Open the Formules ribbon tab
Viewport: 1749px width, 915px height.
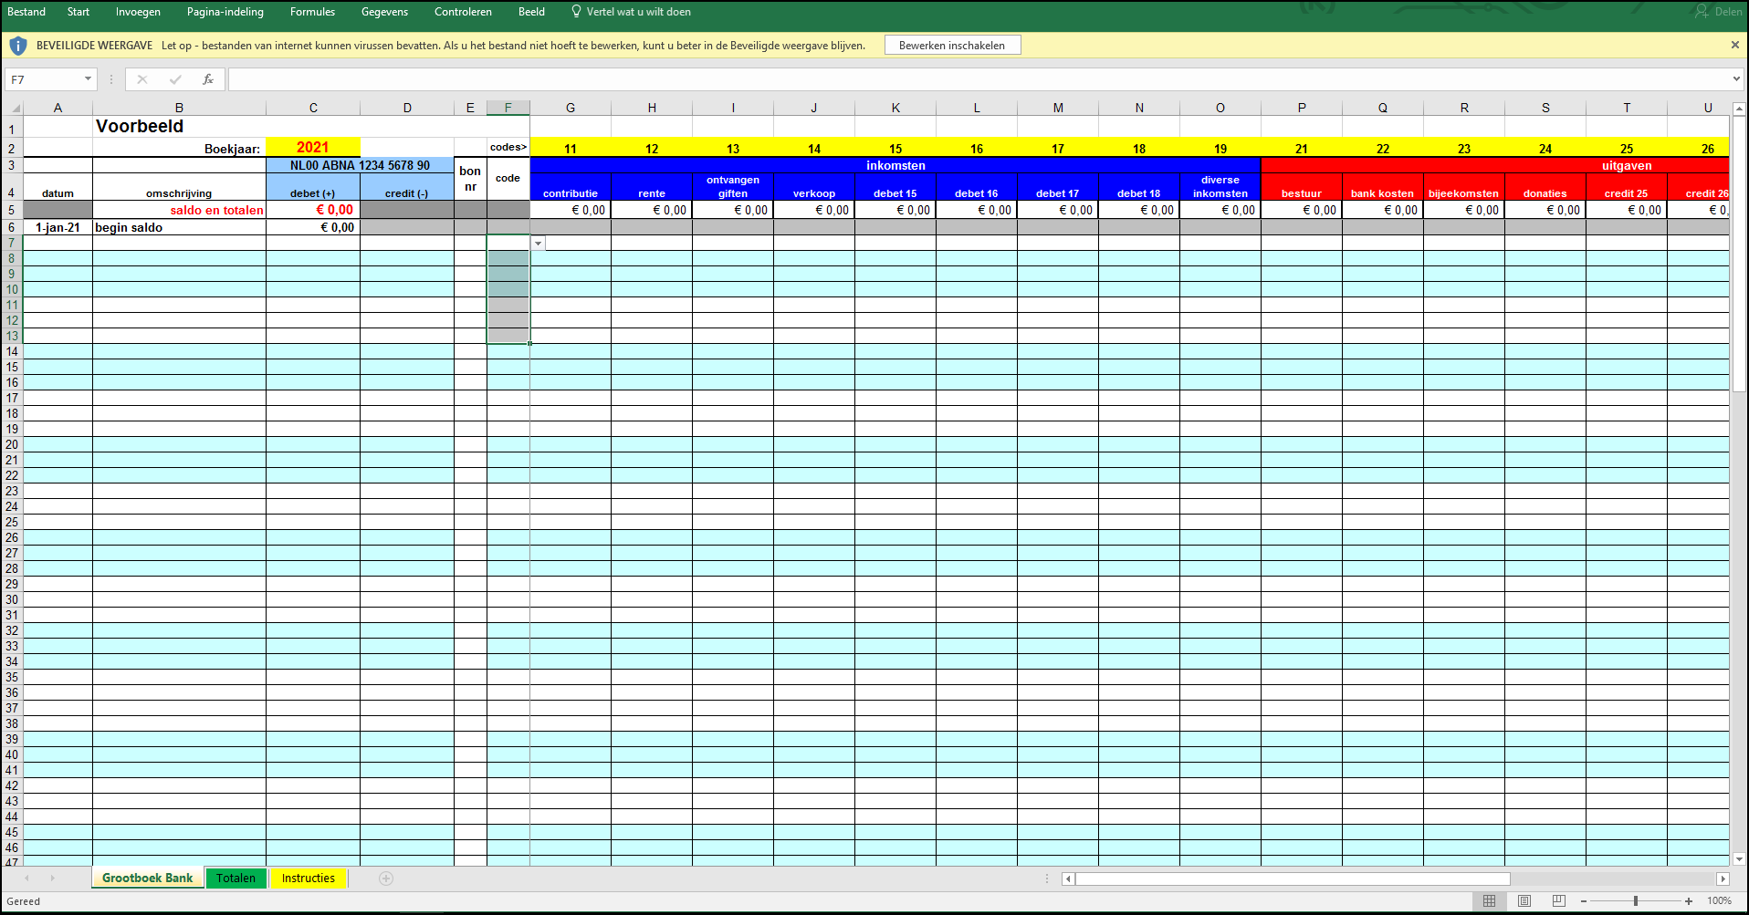click(312, 12)
